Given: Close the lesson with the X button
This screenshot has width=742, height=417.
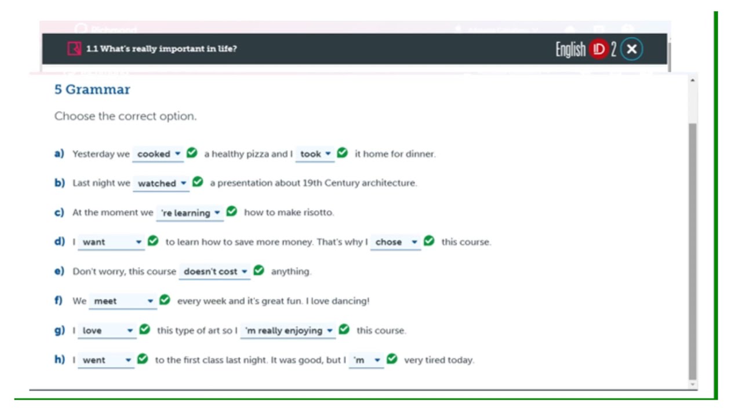Looking at the screenshot, I should coord(632,49).
